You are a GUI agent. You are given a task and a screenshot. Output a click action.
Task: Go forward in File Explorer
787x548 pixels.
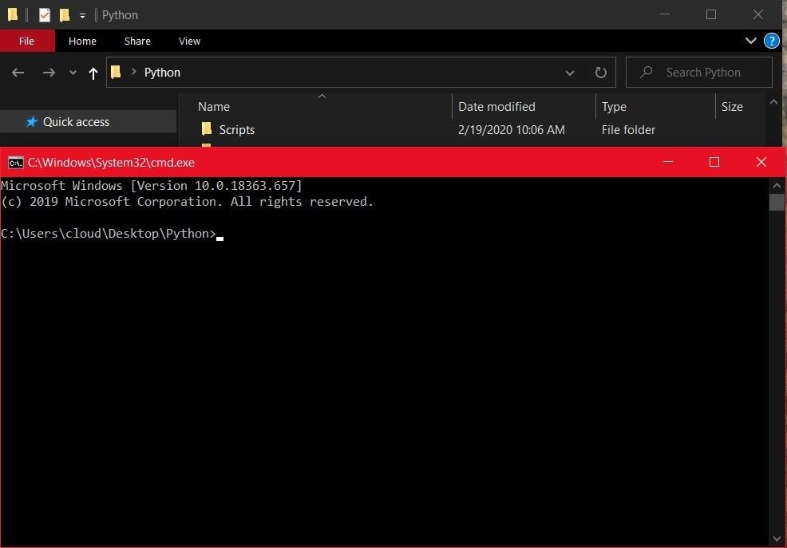49,73
